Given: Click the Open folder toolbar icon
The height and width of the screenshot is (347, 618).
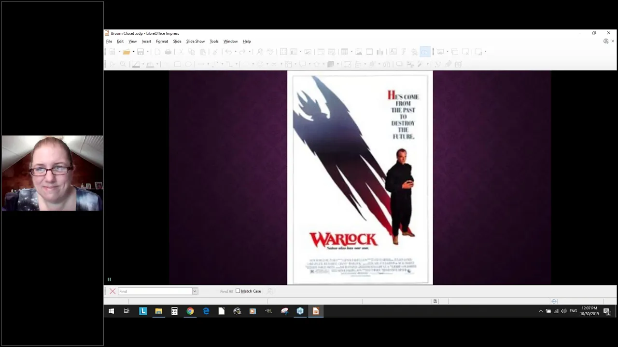Looking at the screenshot, I should coord(126,52).
